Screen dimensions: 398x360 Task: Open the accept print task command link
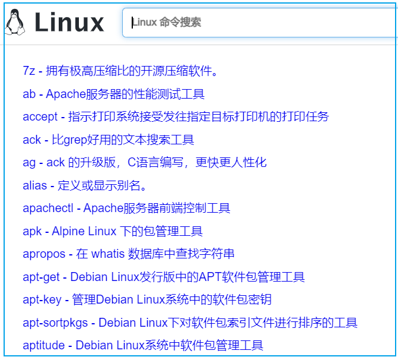click(x=176, y=116)
